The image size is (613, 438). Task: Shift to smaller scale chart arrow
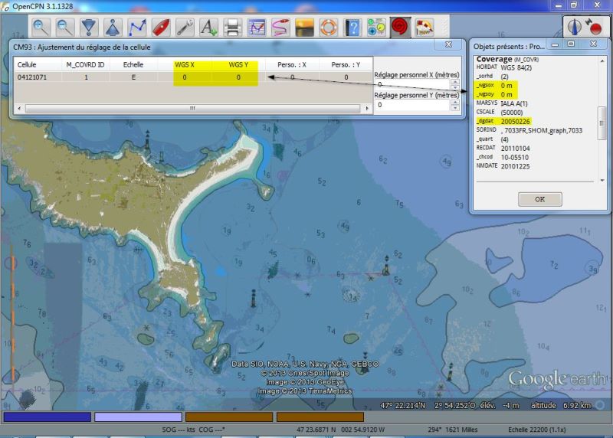coord(113,28)
